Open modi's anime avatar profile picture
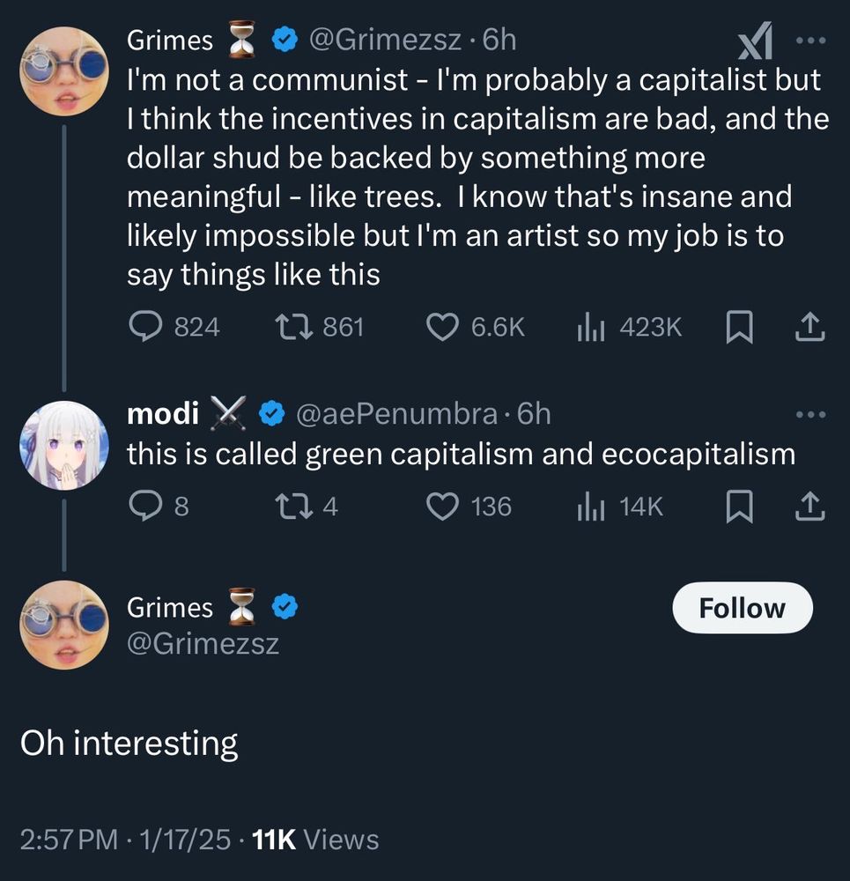Screen dimensions: 850x881 (x=63, y=445)
